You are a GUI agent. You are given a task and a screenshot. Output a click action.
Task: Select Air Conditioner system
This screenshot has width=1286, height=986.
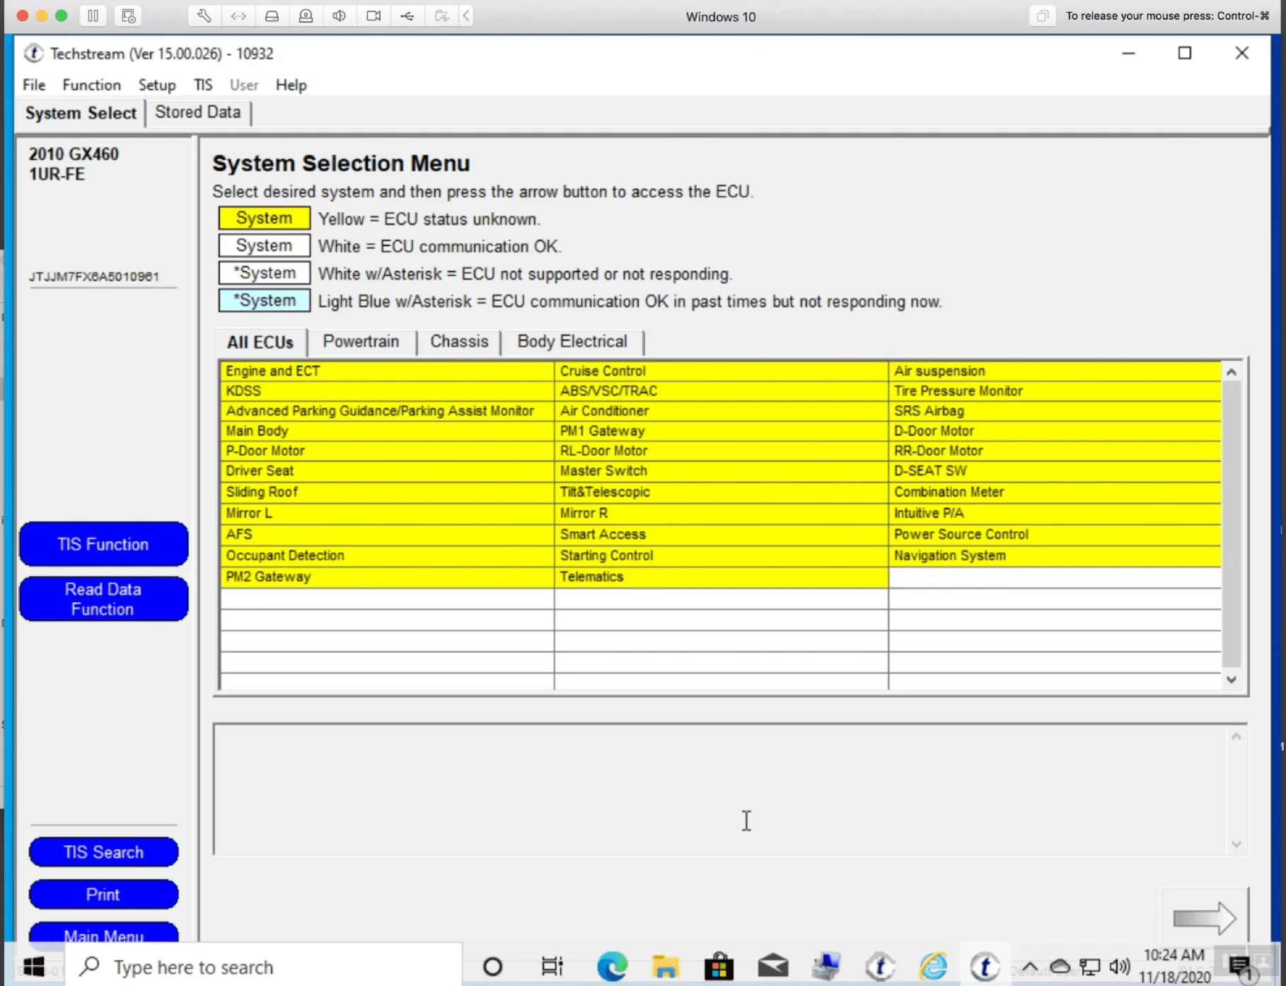[721, 410]
